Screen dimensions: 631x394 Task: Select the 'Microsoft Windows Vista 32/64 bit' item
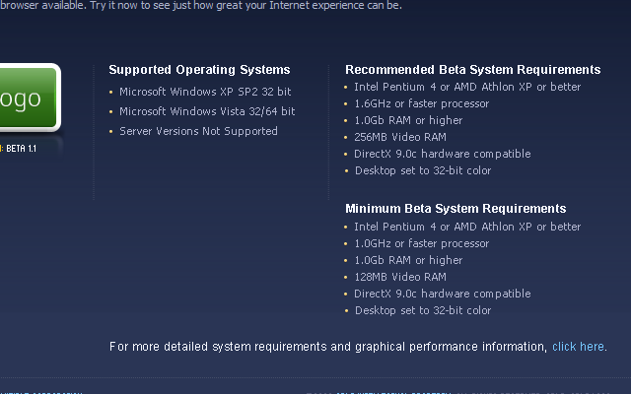tap(207, 111)
